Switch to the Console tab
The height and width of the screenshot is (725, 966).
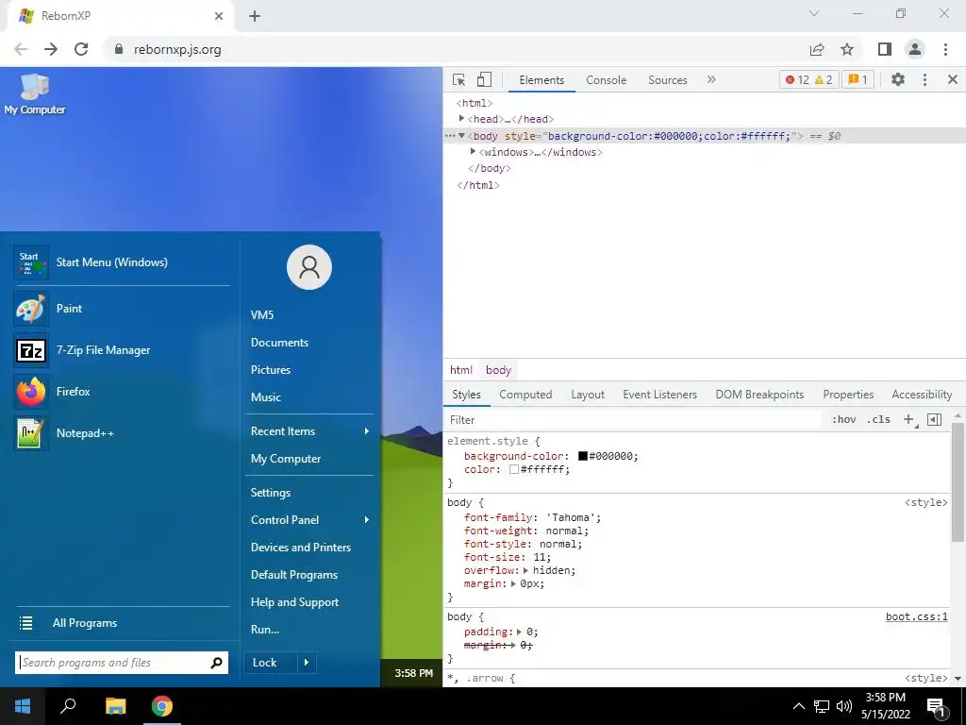[607, 80]
